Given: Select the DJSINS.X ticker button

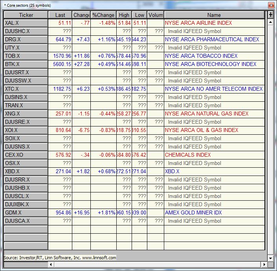Looking at the screenshot, I should tap(26, 97).
